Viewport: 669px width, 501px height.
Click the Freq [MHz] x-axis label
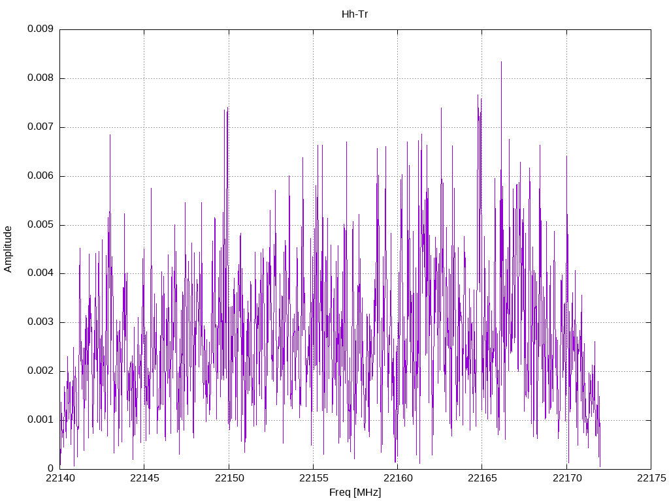[355, 493]
